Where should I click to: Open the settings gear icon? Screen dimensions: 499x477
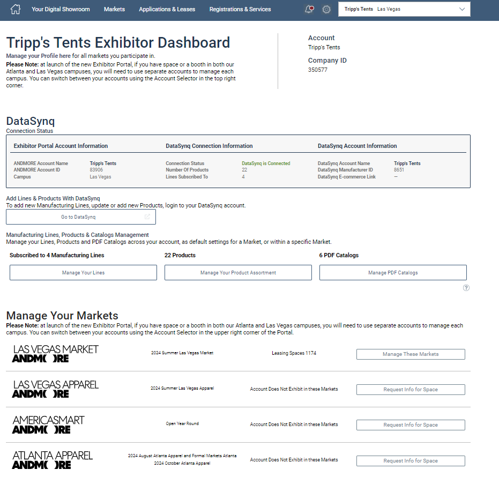click(x=326, y=9)
